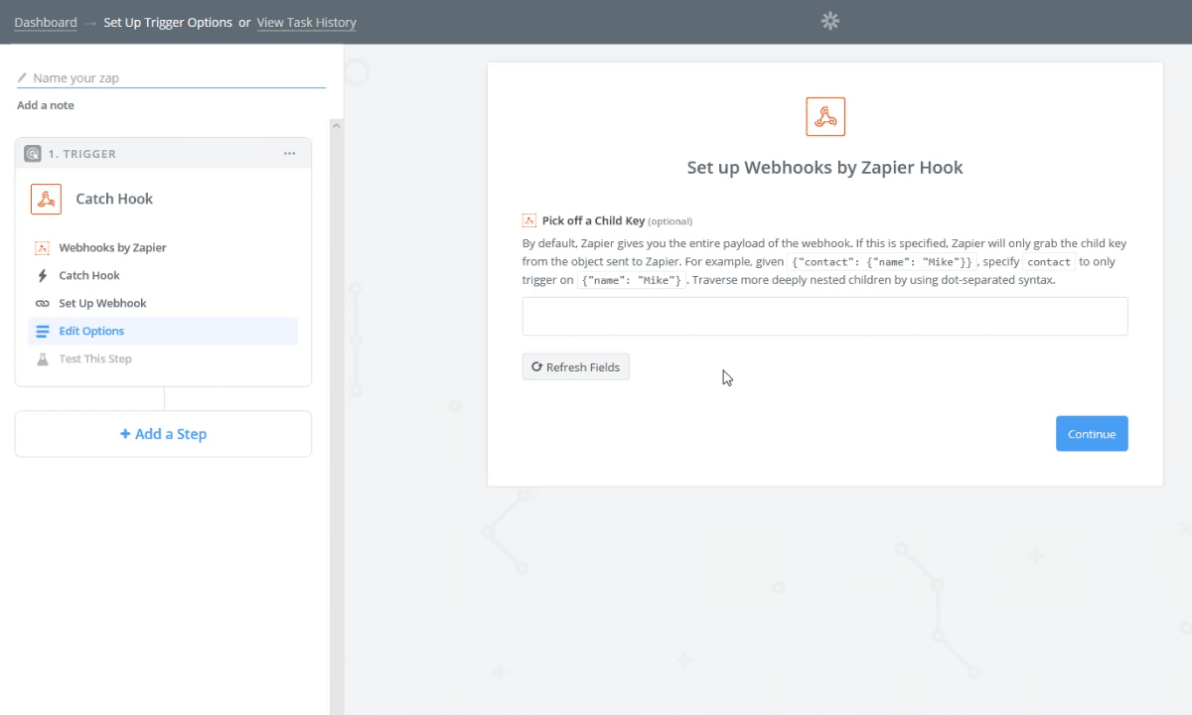Click the Webhooks by Zapier sidebar icon
Viewport: 1192px width, 715px height.
pyautogui.click(x=42, y=248)
